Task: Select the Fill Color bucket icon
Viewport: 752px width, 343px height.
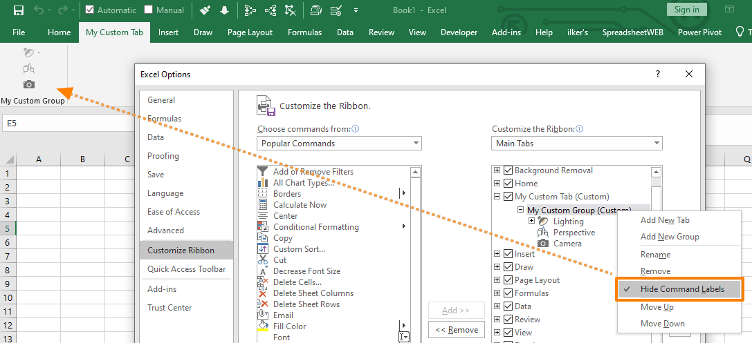Action: point(263,326)
